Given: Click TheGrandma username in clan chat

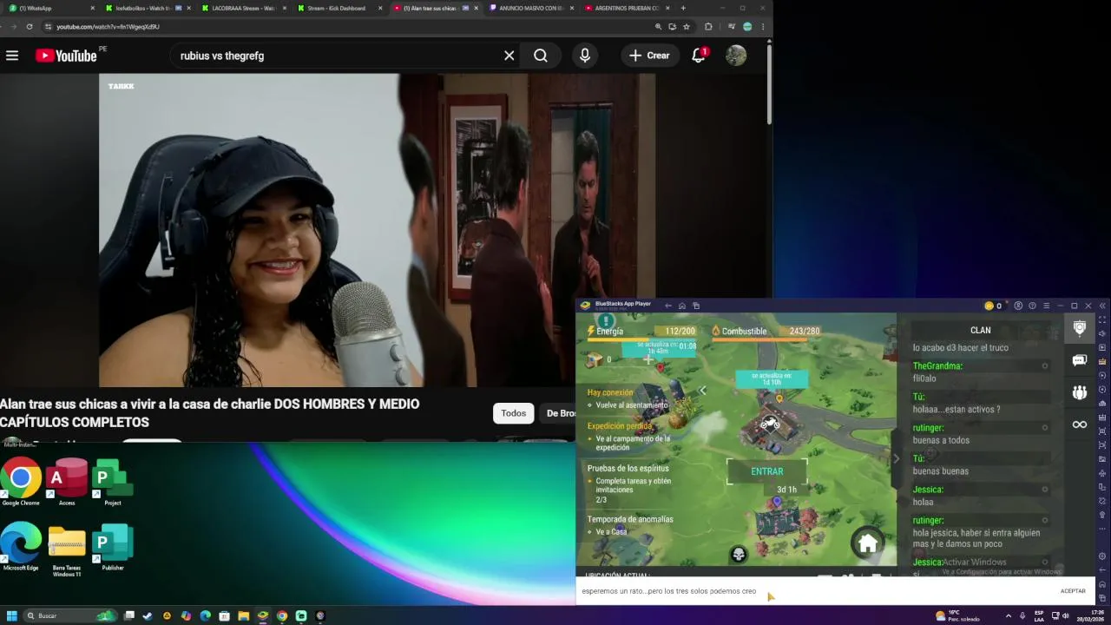Looking at the screenshot, I should (x=937, y=366).
